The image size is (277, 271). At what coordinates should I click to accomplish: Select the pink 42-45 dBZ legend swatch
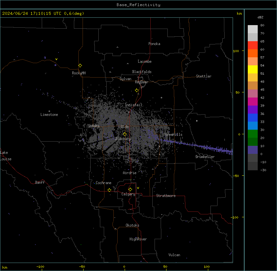[x=253, y=94]
